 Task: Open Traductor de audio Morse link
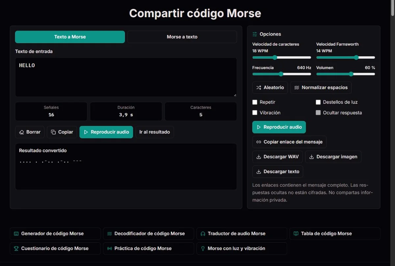242,234
